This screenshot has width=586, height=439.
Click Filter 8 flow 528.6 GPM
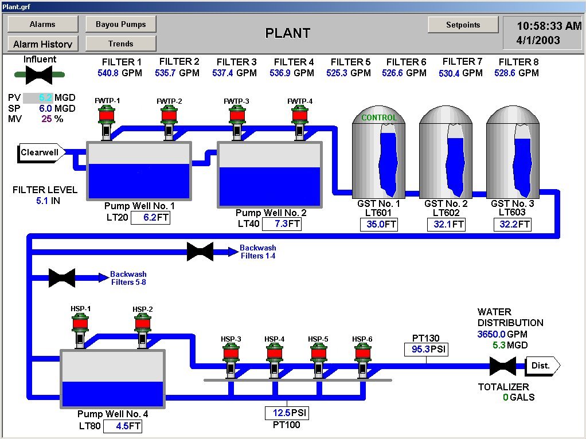click(x=517, y=73)
